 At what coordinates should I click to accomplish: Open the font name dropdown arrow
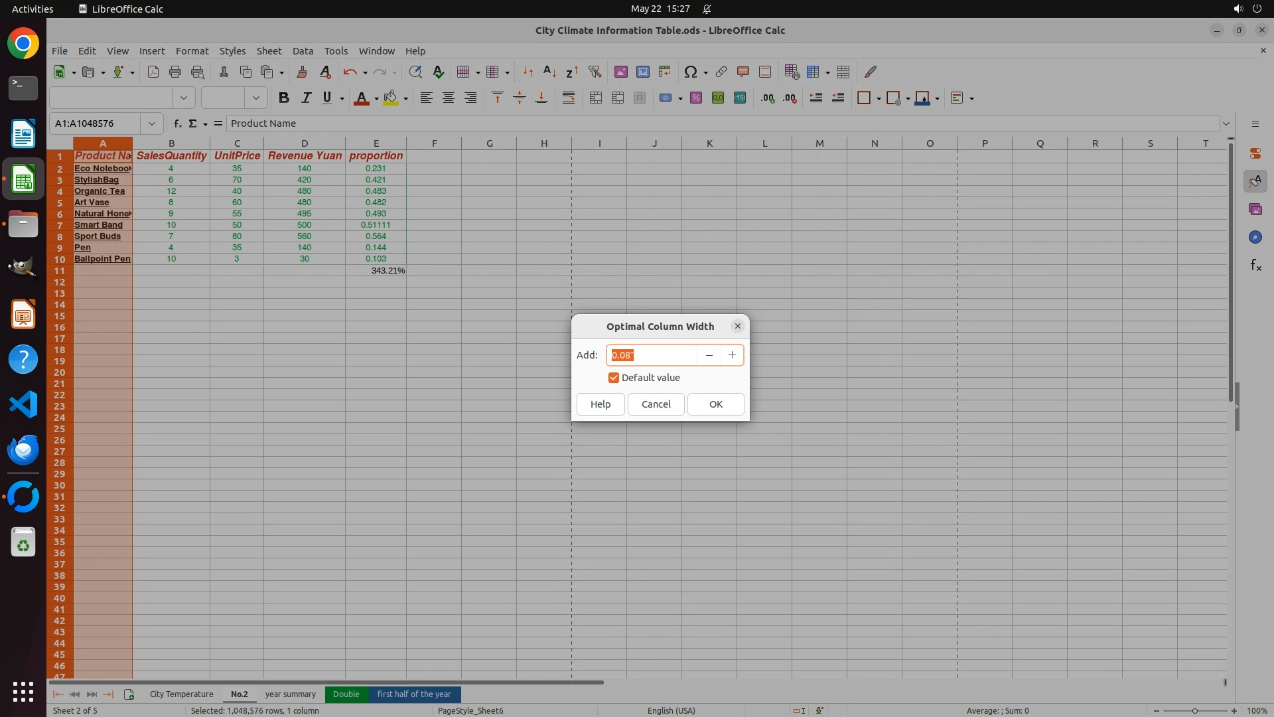point(184,98)
